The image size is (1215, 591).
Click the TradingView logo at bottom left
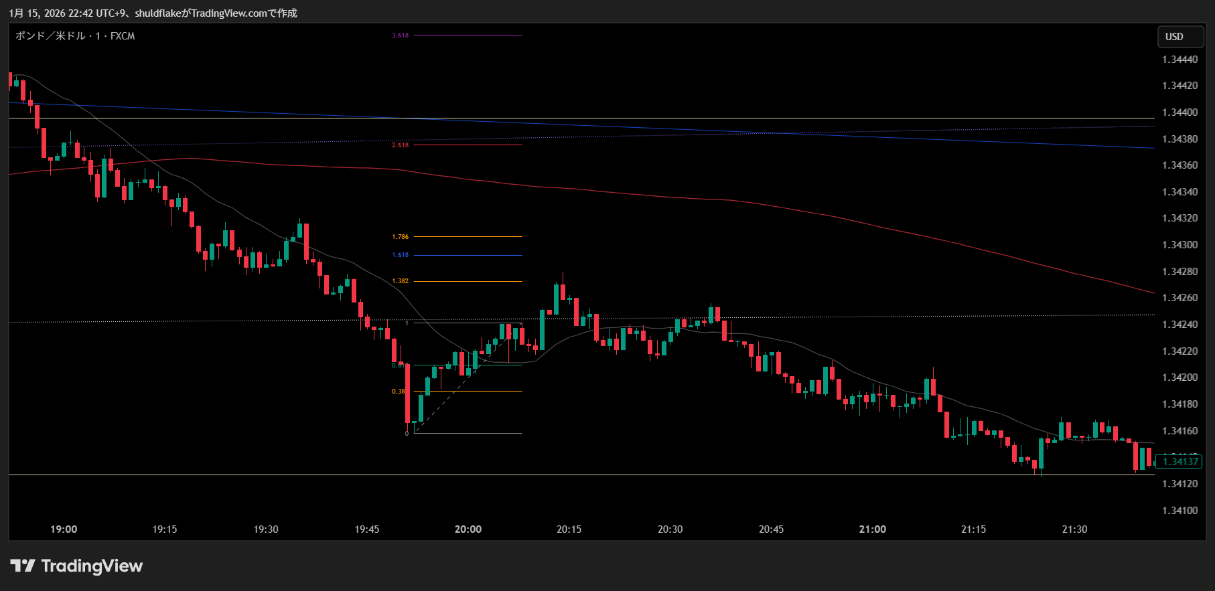tap(76, 566)
